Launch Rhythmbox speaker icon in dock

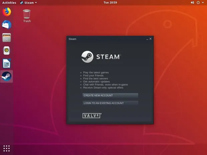point(7,50)
